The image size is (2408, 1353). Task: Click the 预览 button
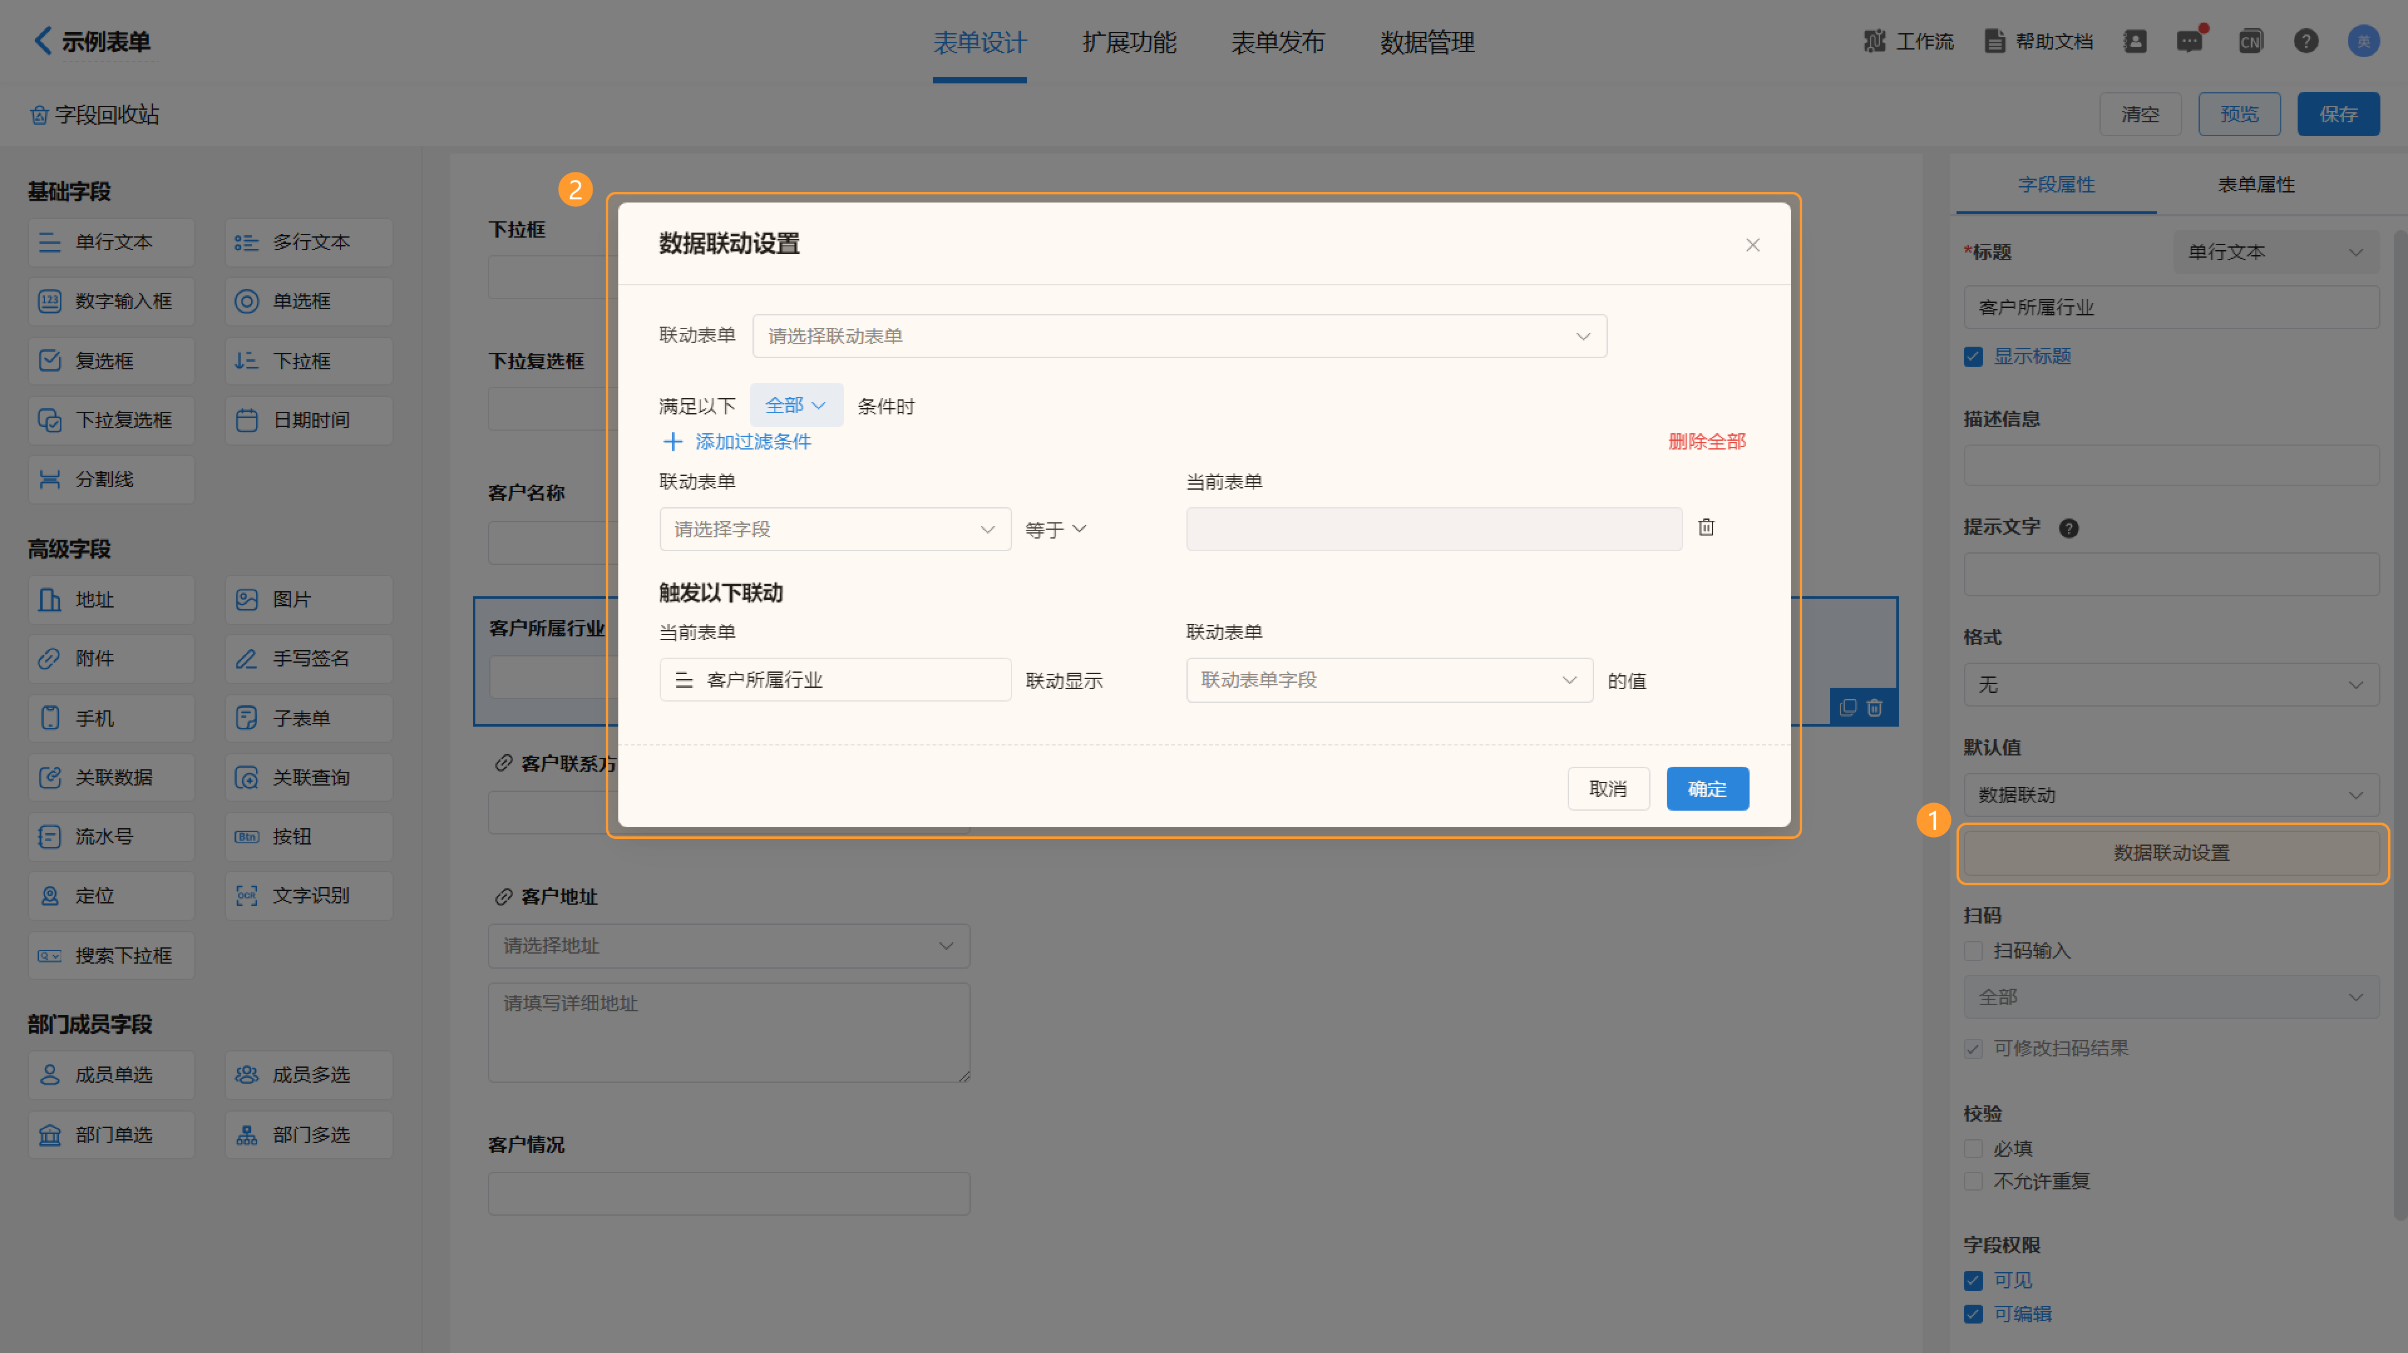(x=2239, y=114)
